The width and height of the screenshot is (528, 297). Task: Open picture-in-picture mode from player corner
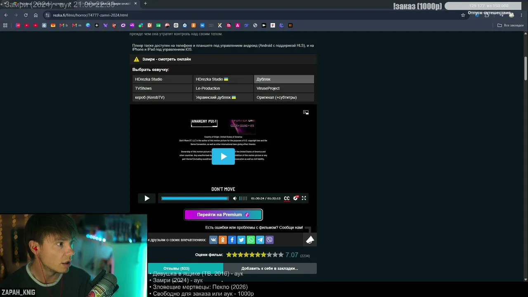click(306, 112)
